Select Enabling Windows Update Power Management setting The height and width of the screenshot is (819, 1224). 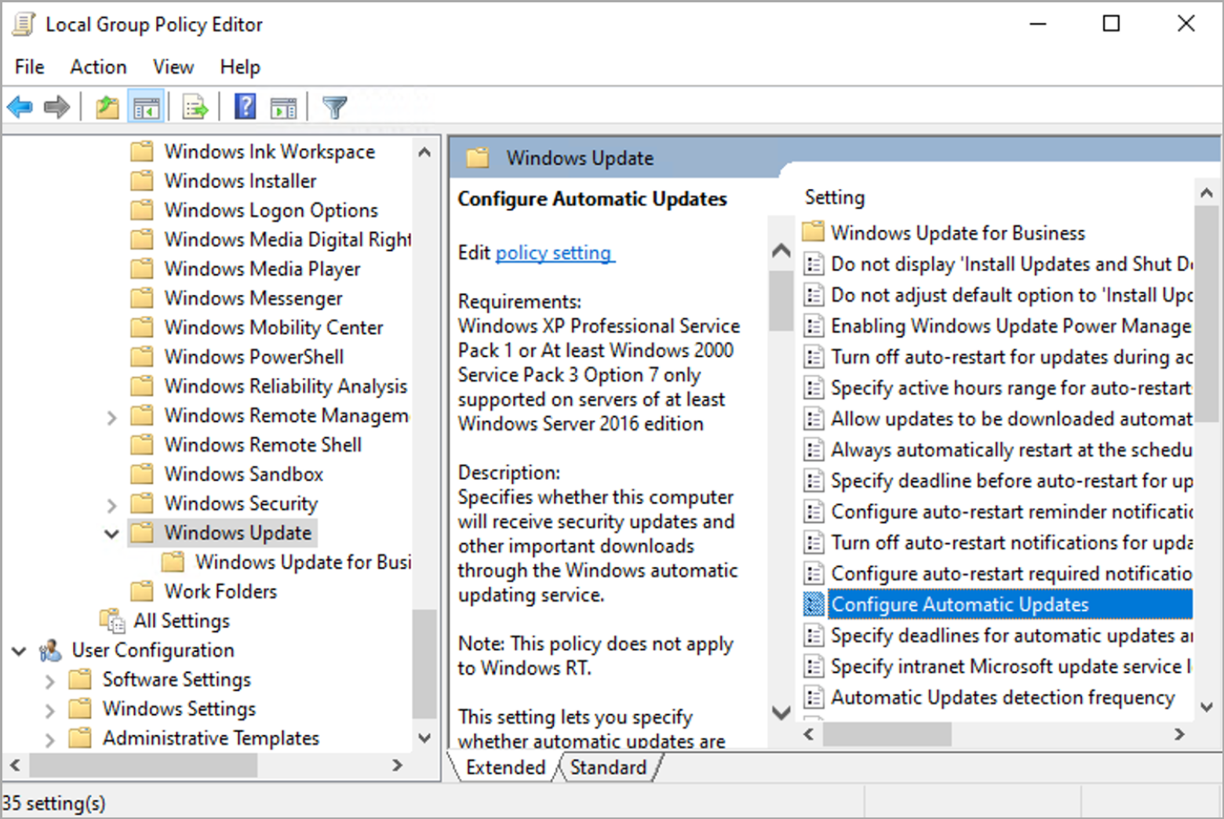[1011, 326]
